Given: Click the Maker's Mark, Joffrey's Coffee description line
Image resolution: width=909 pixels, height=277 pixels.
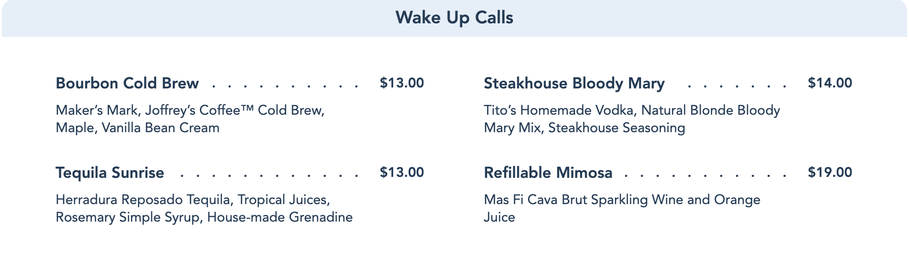Looking at the screenshot, I should [190, 110].
